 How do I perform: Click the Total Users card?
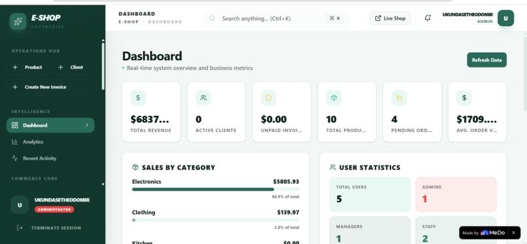click(369, 194)
